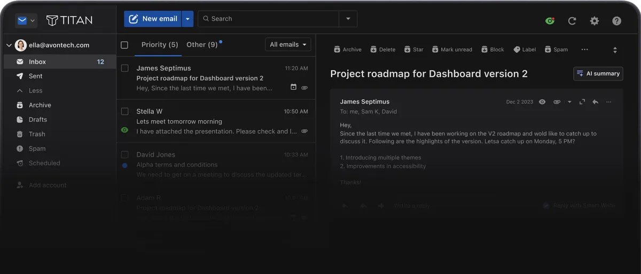Screen dimensions: 641x274
Task: Collapse the ella@avontech.com account
Action: tap(9, 45)
